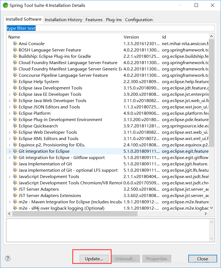Viewport: 221px width, 268px height.
Task: Expand Eclipse Java Web Developer Tools node
Action: tap(10, 101)
